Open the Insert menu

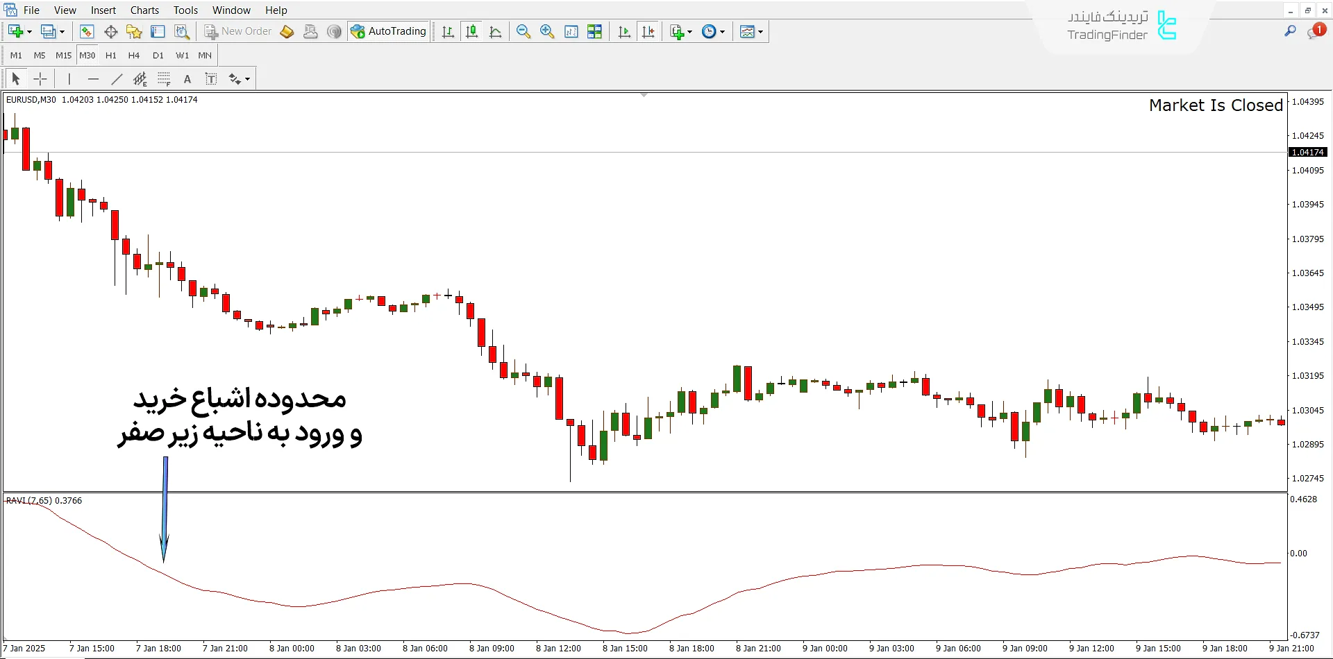pos(103,10)
